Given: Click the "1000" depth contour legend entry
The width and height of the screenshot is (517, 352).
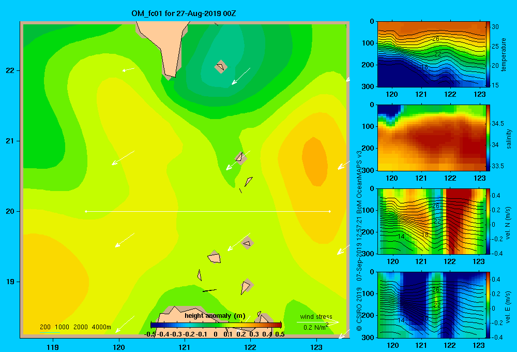Looking at the screenshot, I should click(62, 327).
